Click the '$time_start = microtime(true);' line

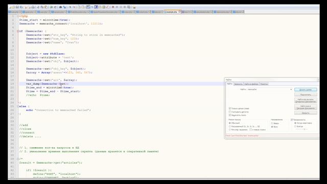45,20
